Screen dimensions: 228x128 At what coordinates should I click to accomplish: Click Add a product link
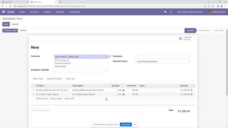point(42,98)
